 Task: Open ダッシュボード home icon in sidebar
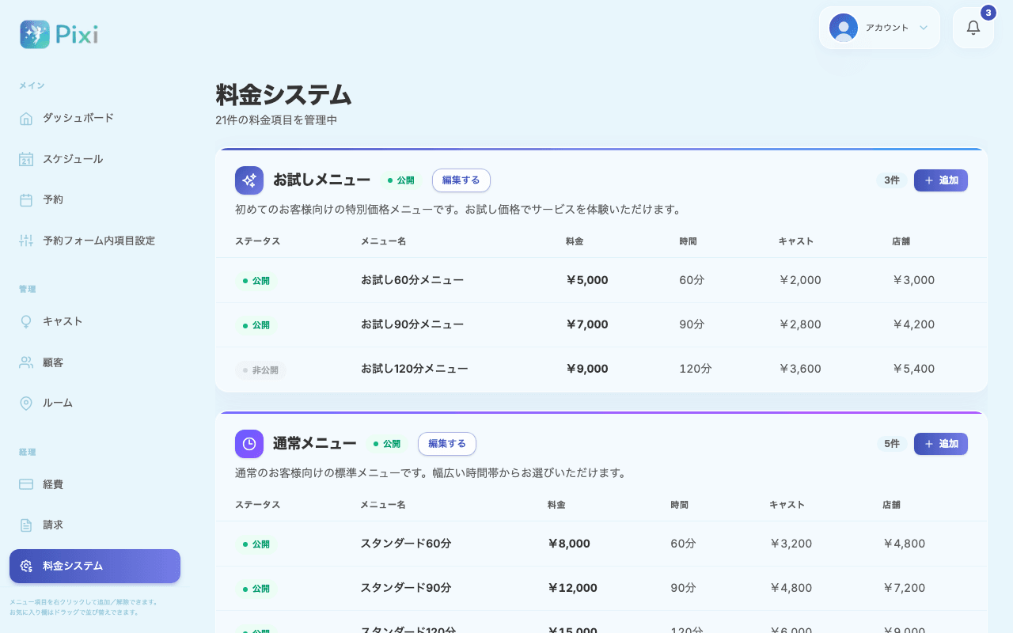point(26,119)
